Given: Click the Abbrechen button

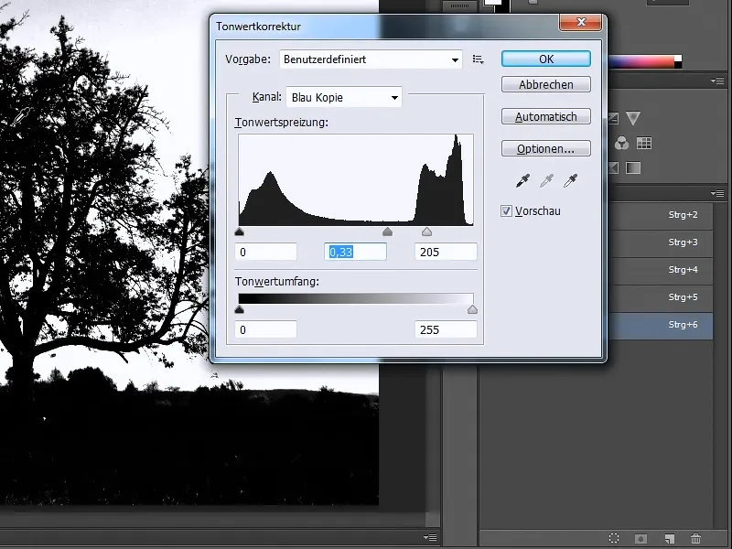Looking at the screenshot, I should tap(545, 84).
